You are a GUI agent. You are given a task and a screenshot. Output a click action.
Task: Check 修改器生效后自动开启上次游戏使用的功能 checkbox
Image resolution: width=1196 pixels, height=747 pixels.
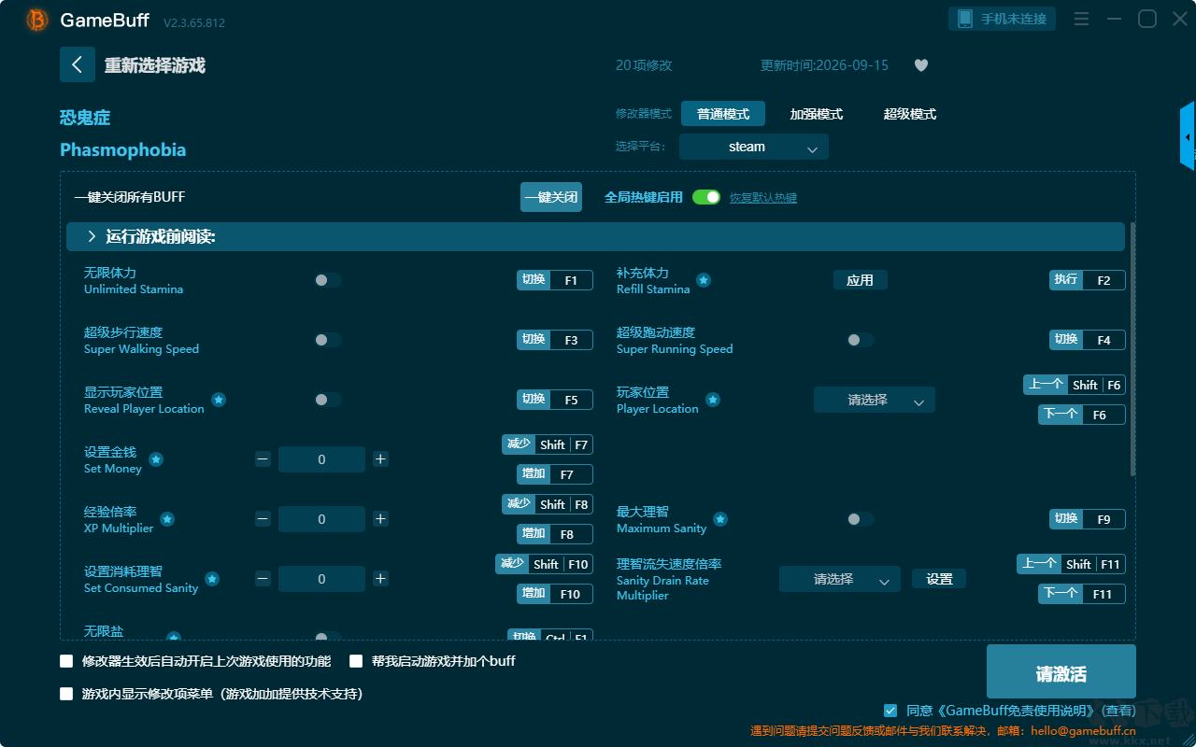(x=66, y=661)
